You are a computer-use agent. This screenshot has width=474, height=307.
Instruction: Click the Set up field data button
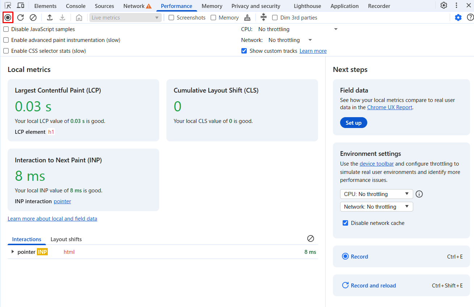354,123
